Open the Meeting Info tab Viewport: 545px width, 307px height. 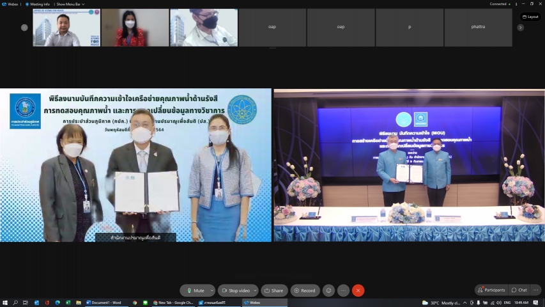[x=38, y=4]
